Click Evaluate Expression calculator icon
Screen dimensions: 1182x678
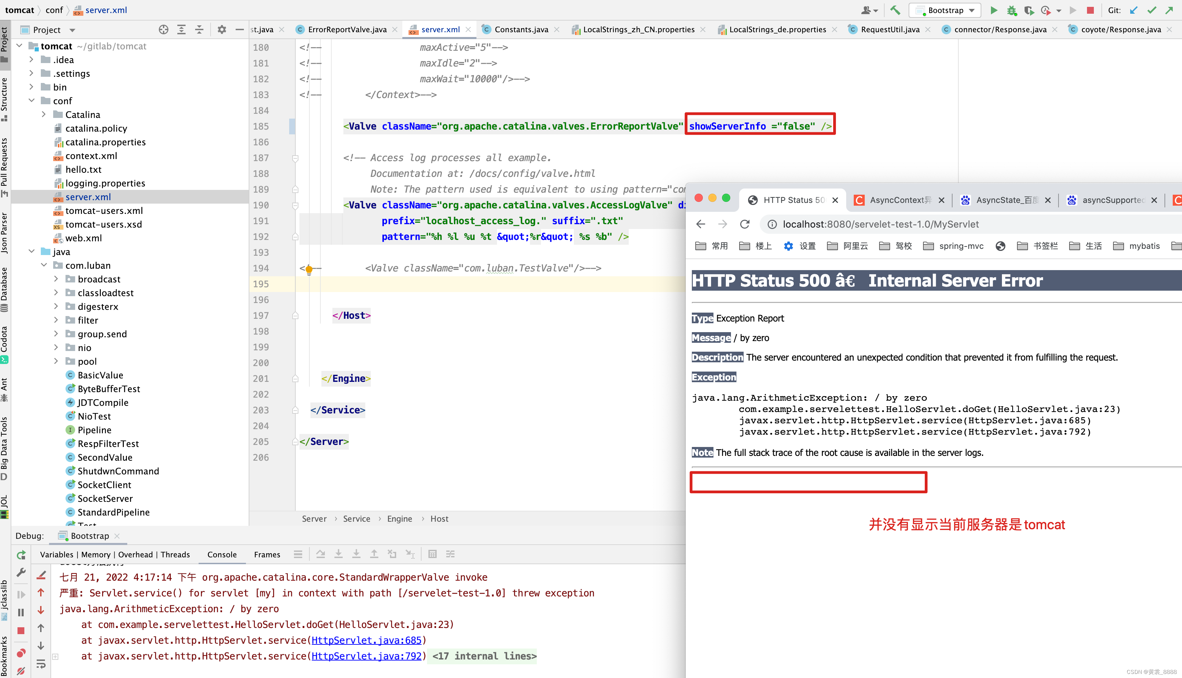pos(432,554)
